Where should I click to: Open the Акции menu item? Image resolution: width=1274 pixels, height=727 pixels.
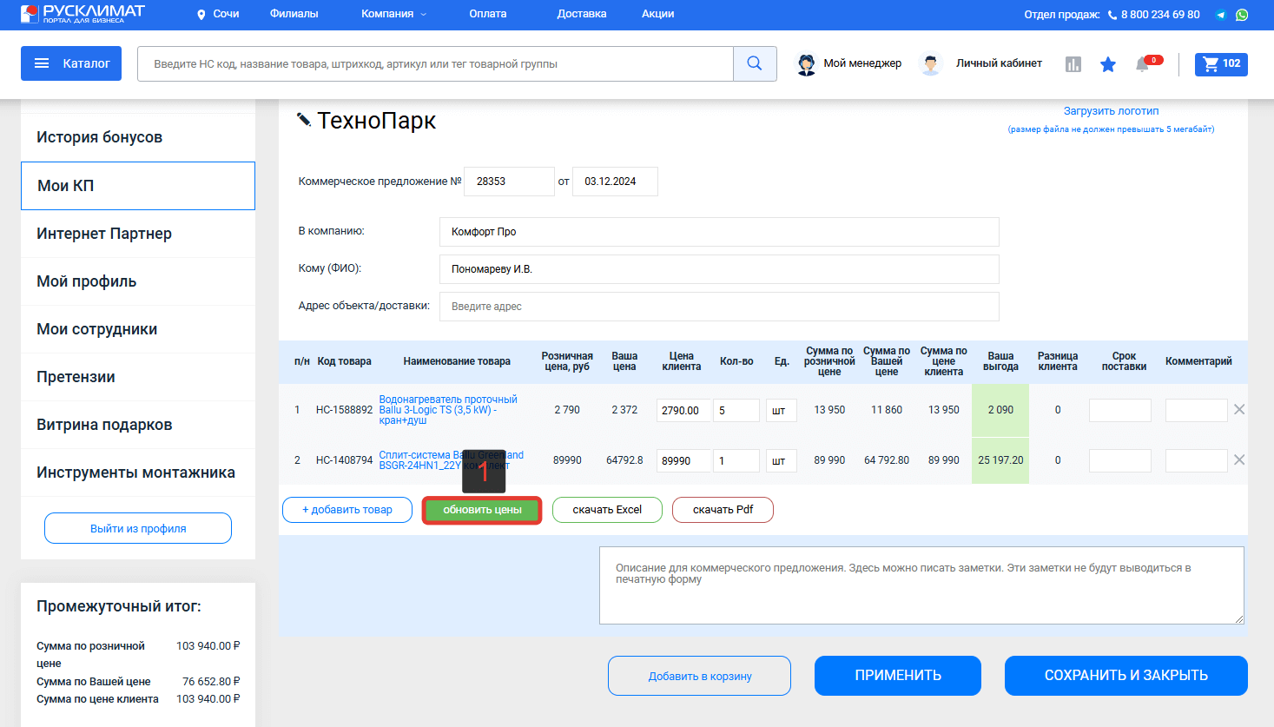tap(658, 14)
